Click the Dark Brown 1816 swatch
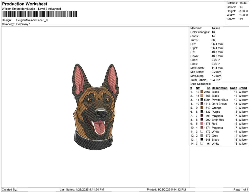The image size is (250, 192). click(202, 104)
